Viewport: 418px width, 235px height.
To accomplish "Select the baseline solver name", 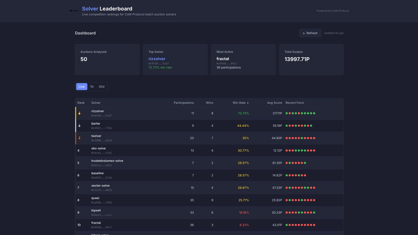I will click(x=97, y=174).
